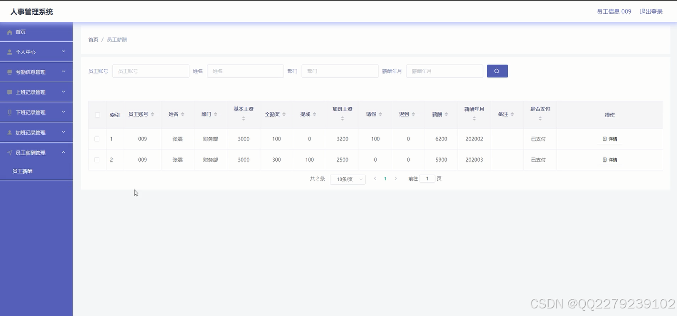Image resolution: width=677 pixels, height=316 pixels.
Task: Click the phone icon for 下班记录管理
Action: [x=10, y=112]
